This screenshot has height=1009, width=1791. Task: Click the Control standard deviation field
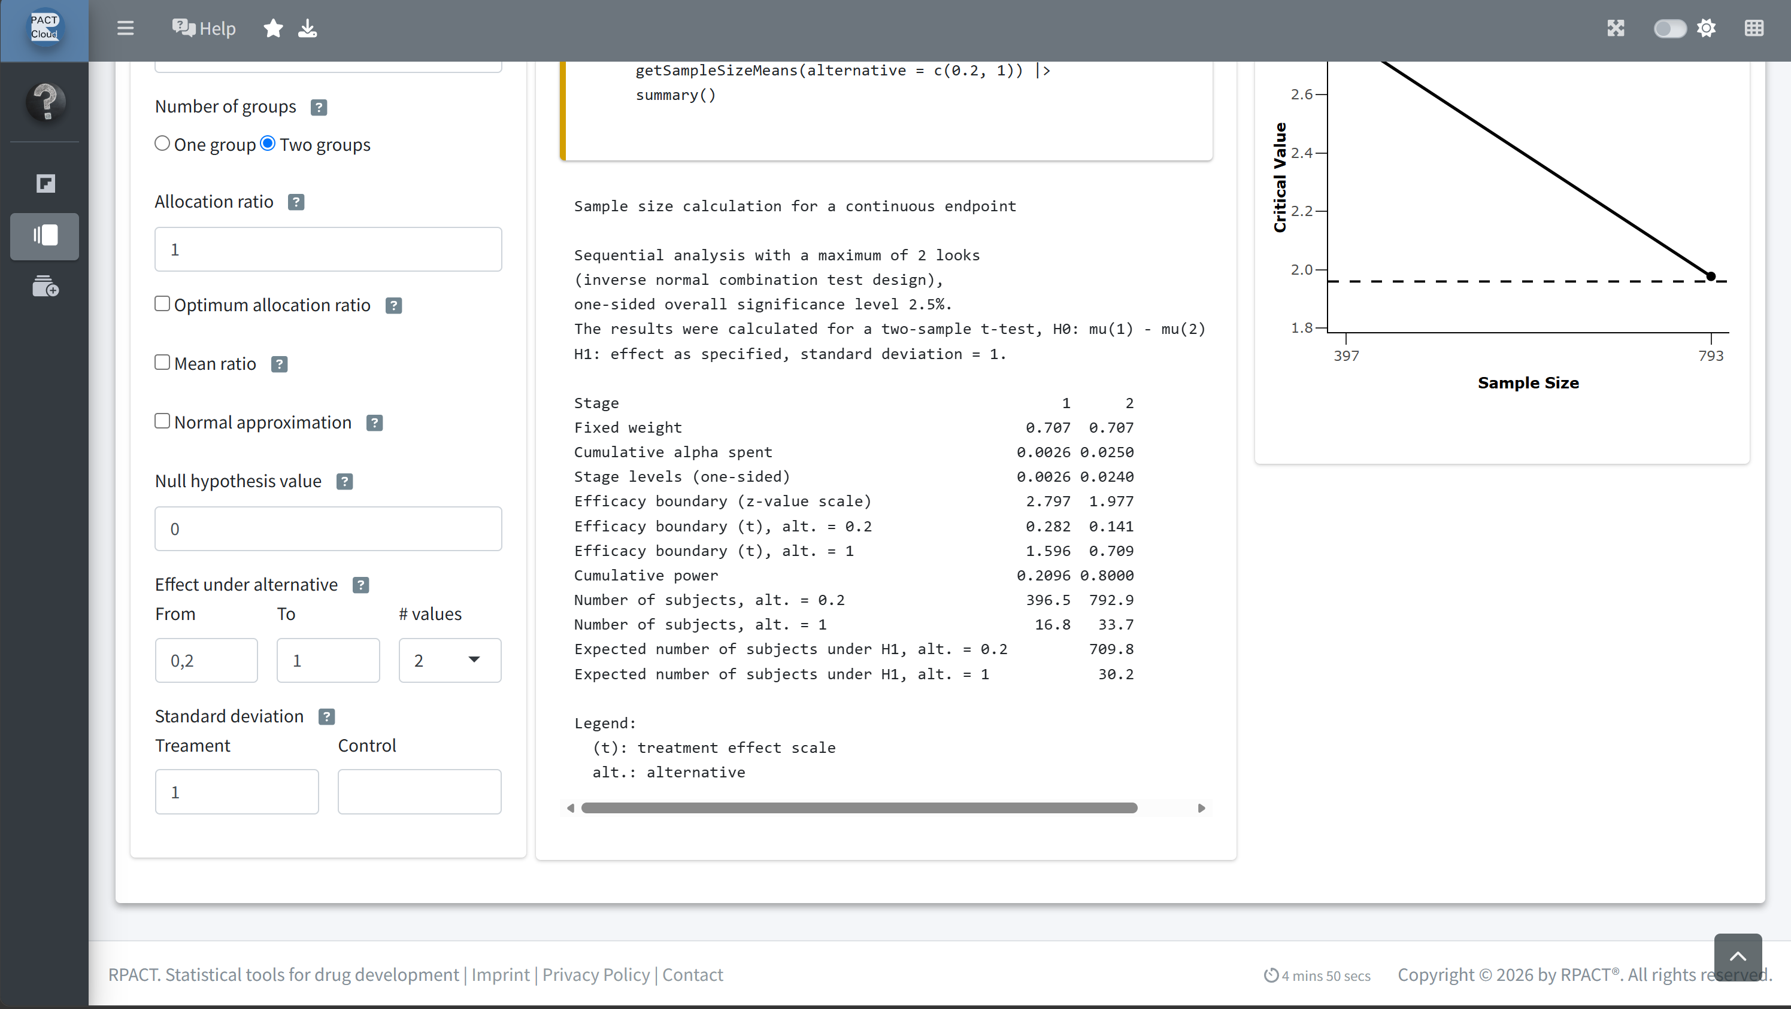pyautogui.click(x=420, y=792)
